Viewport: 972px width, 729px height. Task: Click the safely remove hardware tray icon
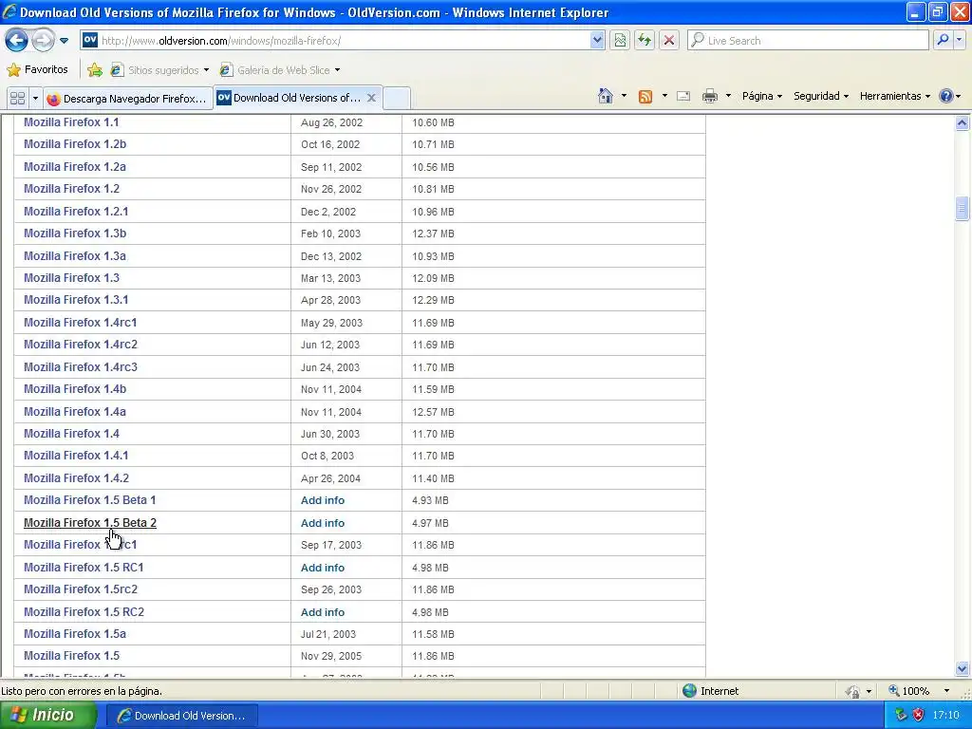901,715
